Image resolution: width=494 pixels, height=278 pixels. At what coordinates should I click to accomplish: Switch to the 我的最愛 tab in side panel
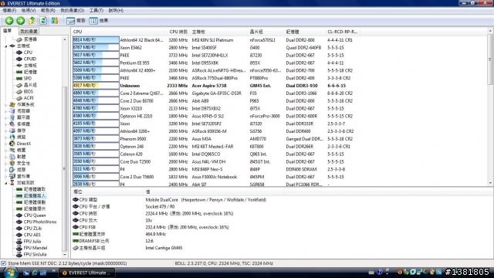click(x=29, y=31)
